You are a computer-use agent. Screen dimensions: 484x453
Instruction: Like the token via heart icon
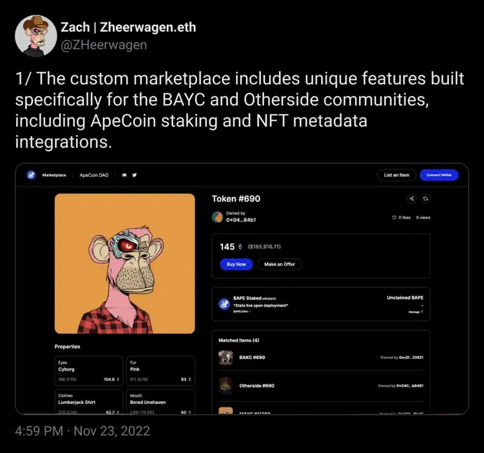(x=395, y=218)
